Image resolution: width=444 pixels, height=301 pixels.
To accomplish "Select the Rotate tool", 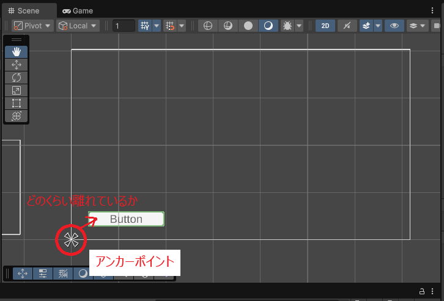I will coord(16,78).
